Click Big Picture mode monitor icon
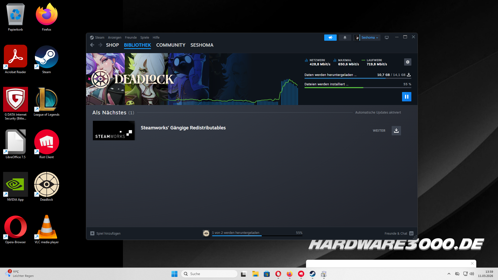Viewport: 498px width, 280px height. click(386, 38)
